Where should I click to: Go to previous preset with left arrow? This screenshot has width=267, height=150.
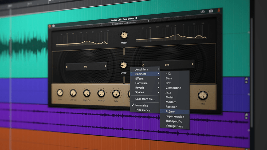pyautogui.click(x=101, y=25)
